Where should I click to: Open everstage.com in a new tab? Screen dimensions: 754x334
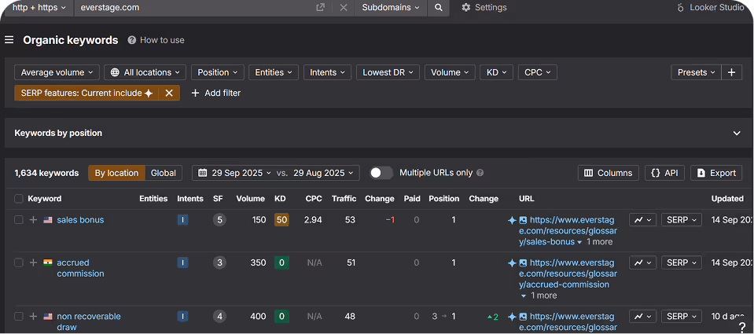(x=320, y=8)
